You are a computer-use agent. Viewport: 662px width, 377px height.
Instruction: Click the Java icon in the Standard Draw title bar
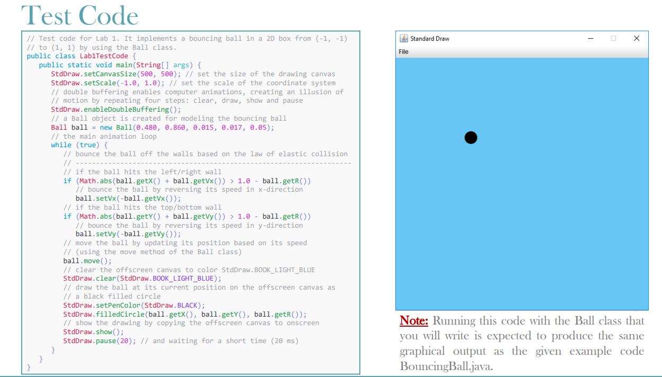(x=405, y=38)
